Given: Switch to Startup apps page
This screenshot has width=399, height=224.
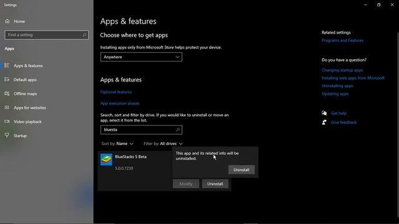Looking at the screenshot, I should click(20, 136).
